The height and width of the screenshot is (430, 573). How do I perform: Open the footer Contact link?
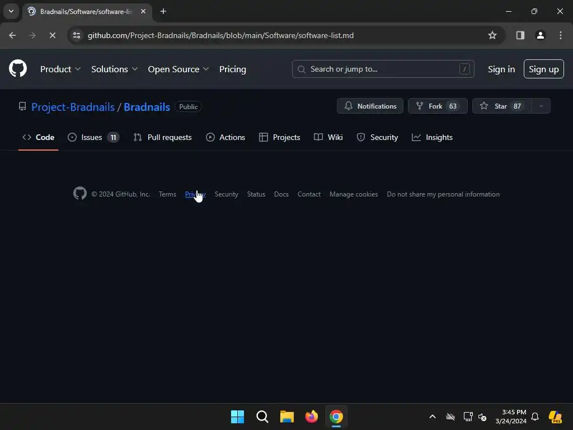pos(309,194)
